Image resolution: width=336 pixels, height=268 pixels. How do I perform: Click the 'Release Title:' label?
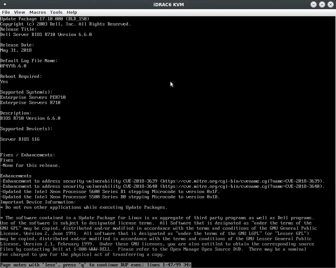point(18,29)
